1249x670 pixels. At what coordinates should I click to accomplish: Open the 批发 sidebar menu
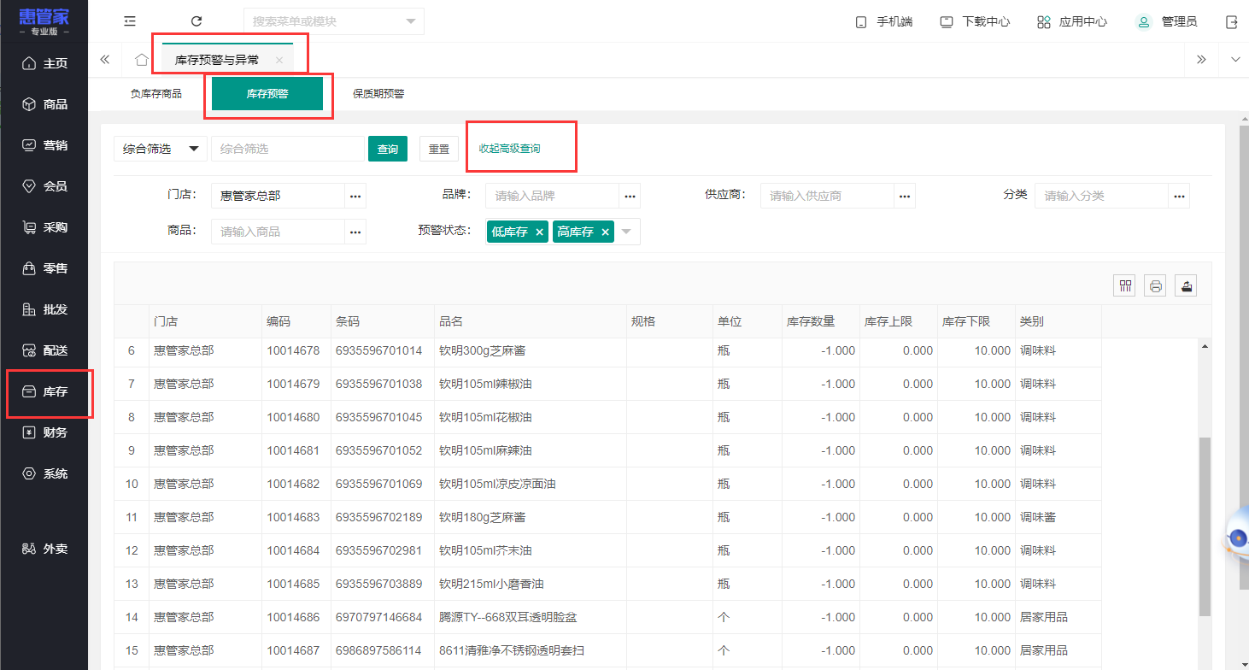(x=44, y=309)
